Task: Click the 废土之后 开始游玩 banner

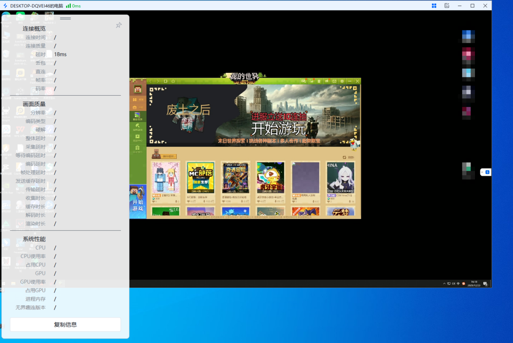Action: (x=253, y=115)
